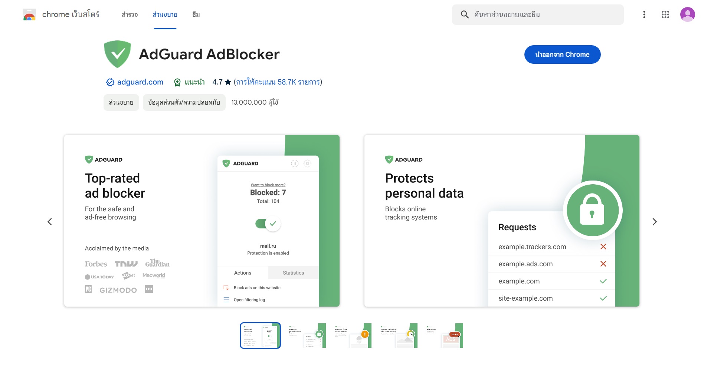Select the second Protects personal data thumbnail

[x=306, y=336]
